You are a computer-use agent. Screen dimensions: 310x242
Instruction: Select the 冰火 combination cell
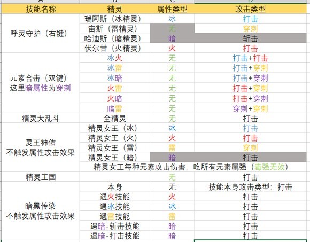(x=115, y=58)
